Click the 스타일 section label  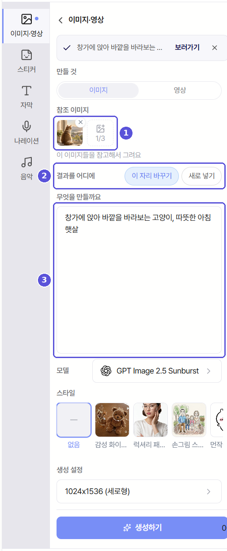coord(66,392)
